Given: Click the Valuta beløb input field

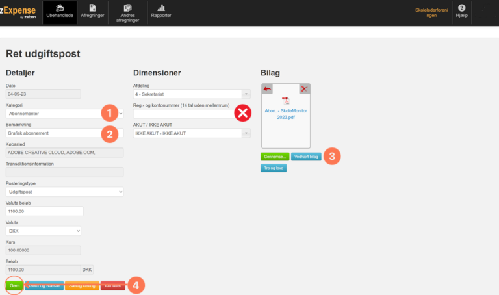Looking at the screenshot, I should (44, 211).
